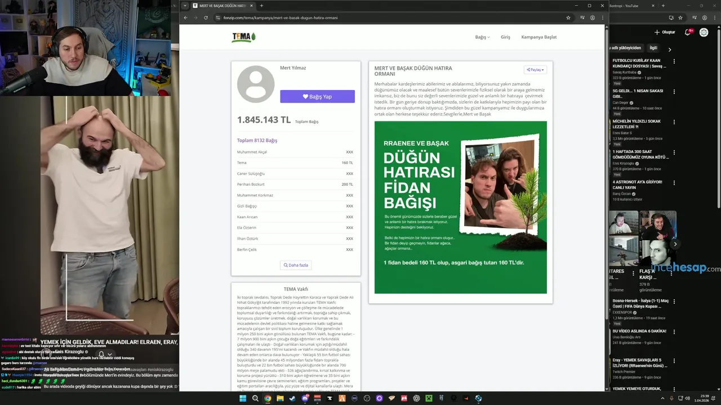Open a new tab in the YouTube window
721x405 pixels.
point(663,6)
